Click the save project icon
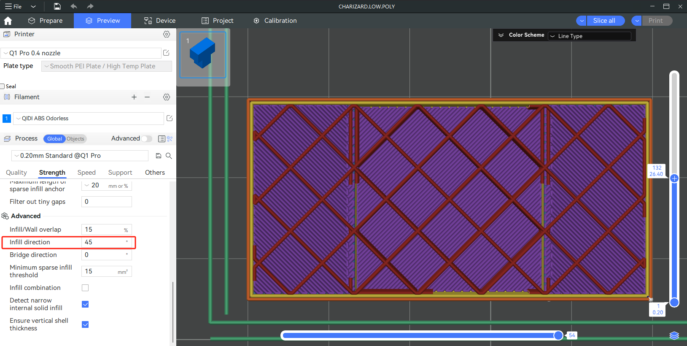 click(x=57, y=6)
